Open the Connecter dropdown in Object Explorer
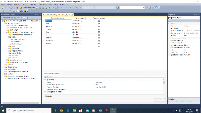 tap(6, 18)
